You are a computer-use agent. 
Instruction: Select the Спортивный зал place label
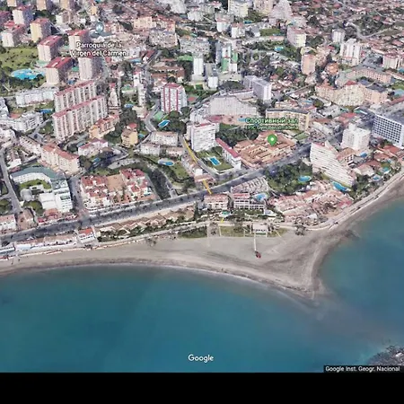(x=272, y=121)
